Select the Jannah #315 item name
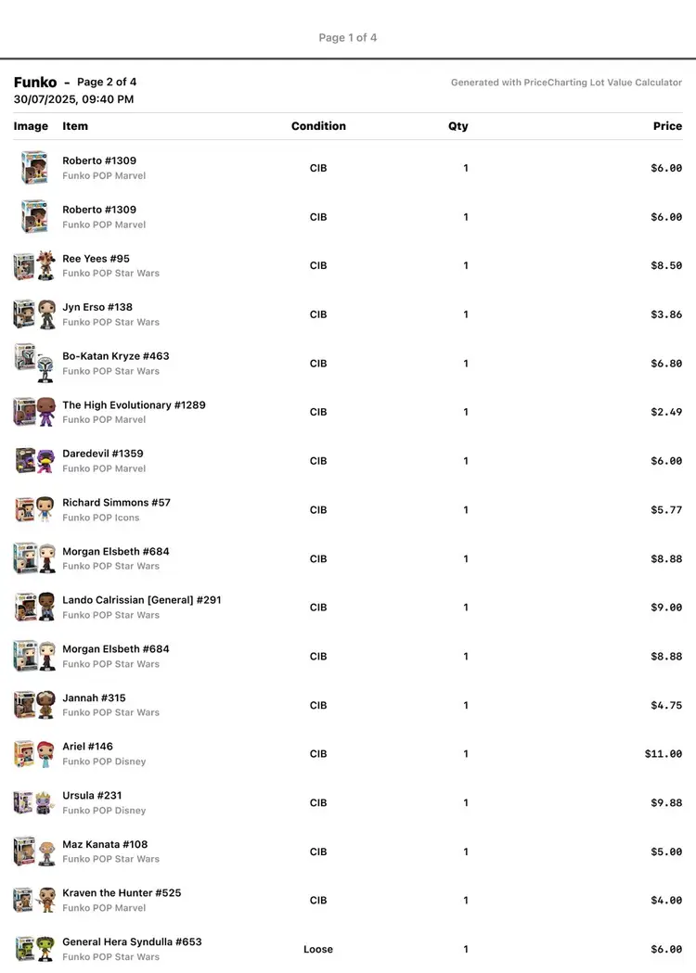Screen dimensions: 696x973 pos(94,698)
